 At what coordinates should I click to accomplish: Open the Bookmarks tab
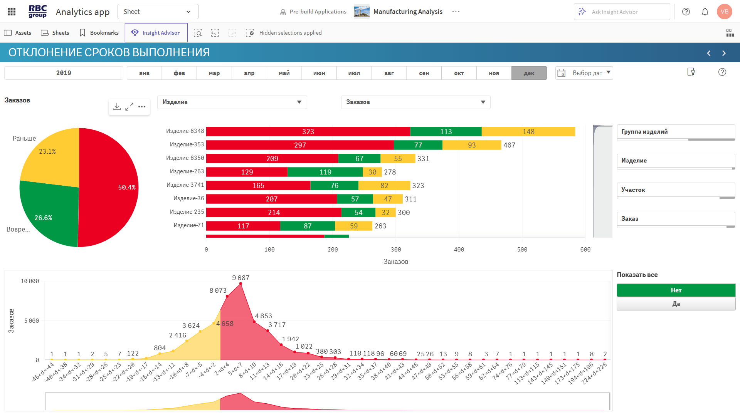pos(99,33)
